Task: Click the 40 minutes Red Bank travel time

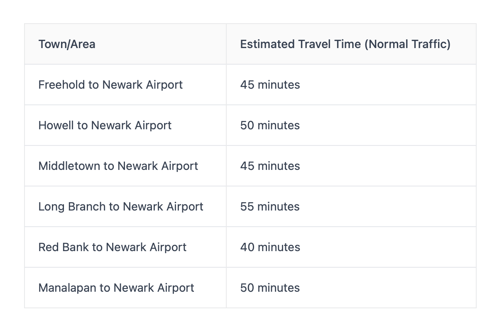Action: pyautogui.click(x=270, y=247)
